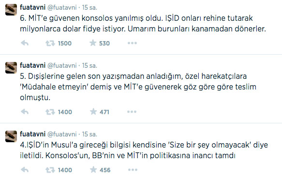Image resolution: width=282 pixels, height=178 pixels.
Task: Favorite the tweet with 456 stars
Action: [x=93, y=170]
